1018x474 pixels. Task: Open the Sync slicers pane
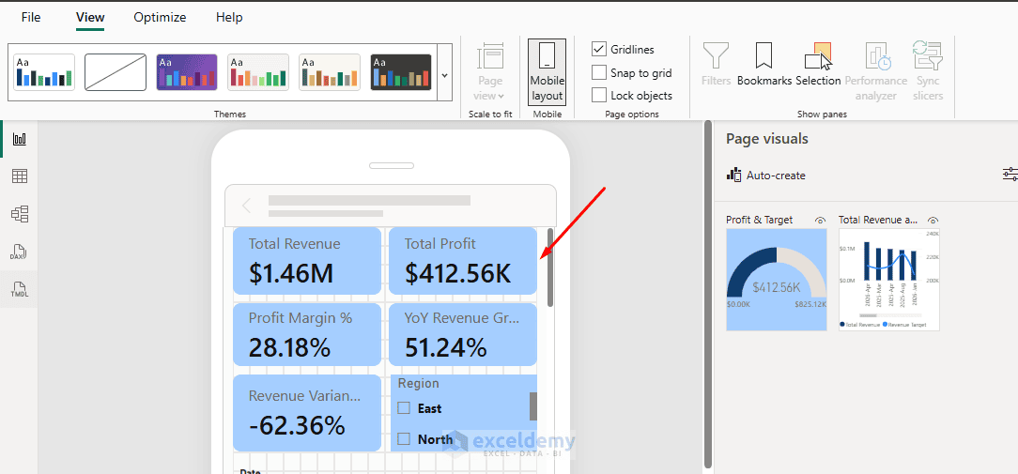coord(928,71)
